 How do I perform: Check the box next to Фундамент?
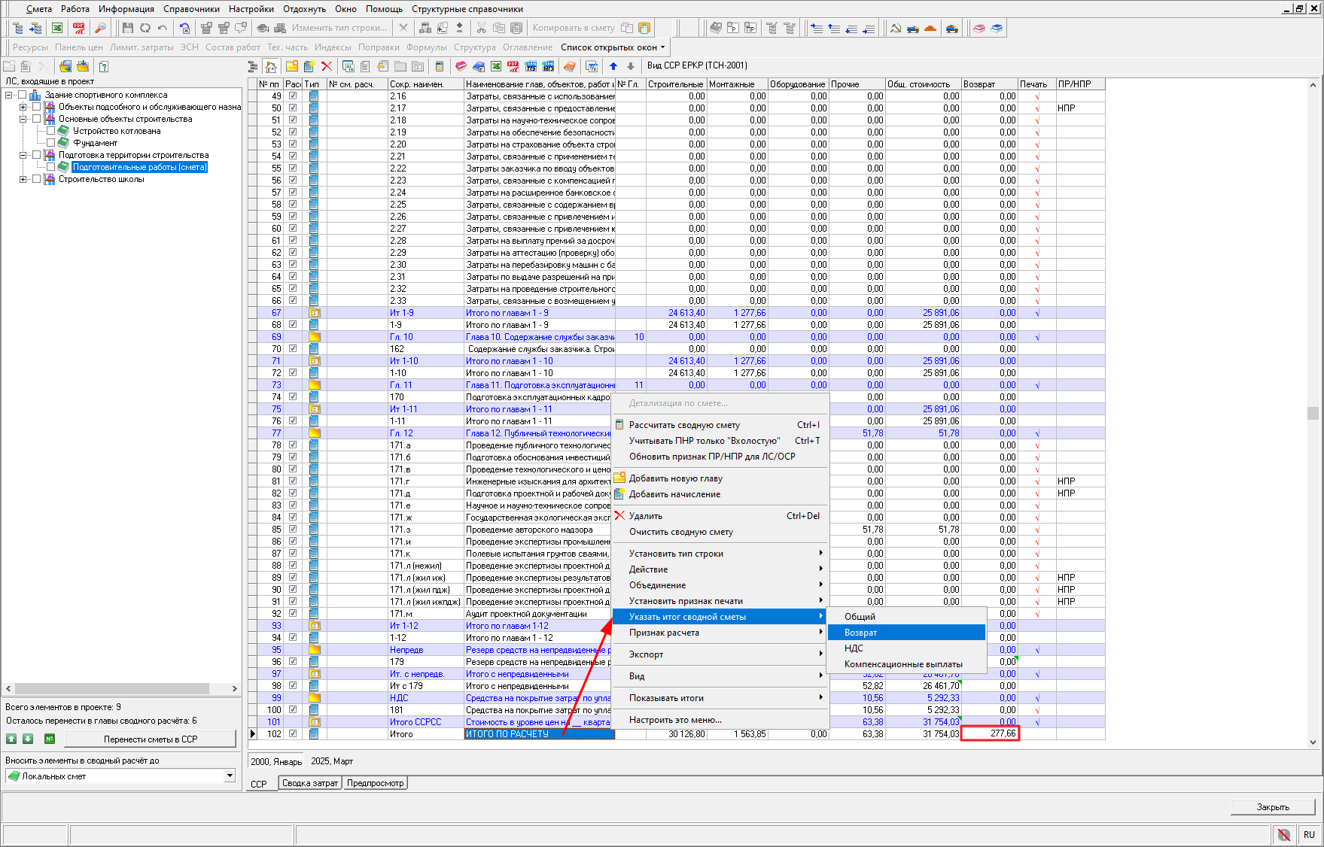pos(51,143)
